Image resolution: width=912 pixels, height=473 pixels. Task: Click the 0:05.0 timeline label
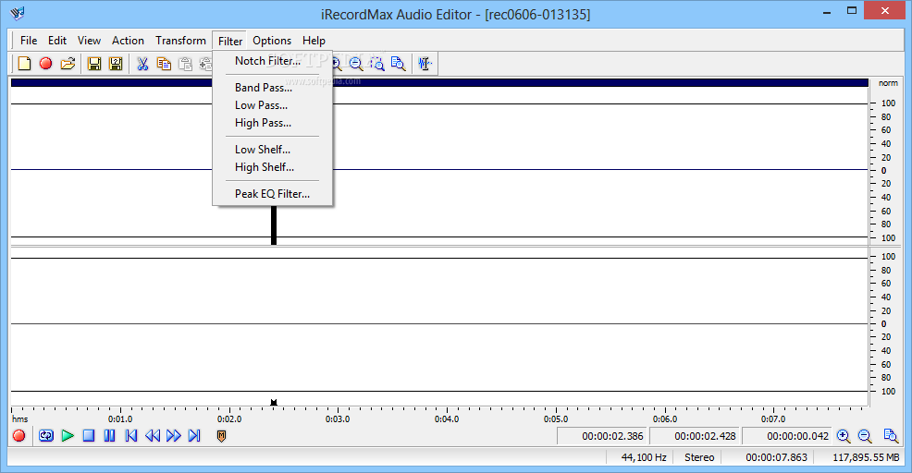tap(556, 419)
